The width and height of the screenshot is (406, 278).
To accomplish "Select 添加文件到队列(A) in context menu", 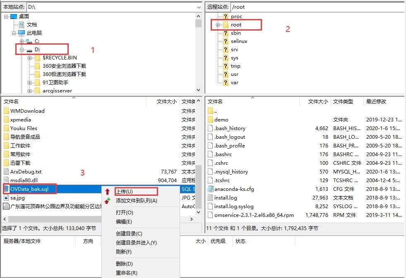I will 136,201.
